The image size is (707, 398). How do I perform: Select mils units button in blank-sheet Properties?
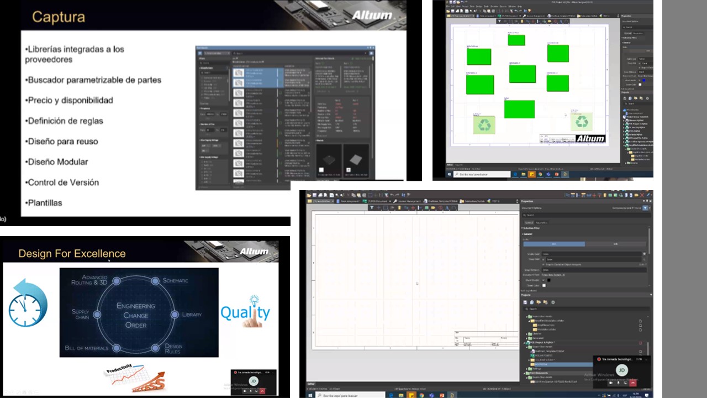click(x=616, y=244)
